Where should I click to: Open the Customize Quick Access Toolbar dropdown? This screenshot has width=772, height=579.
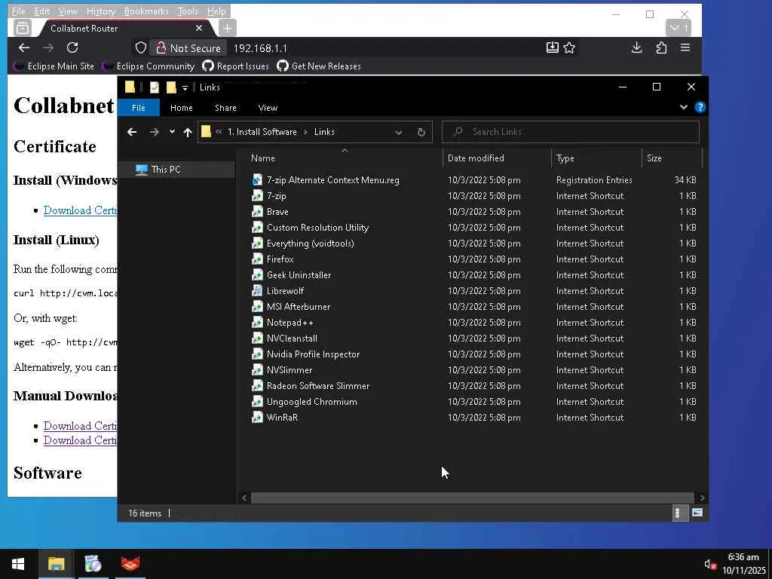[x=185, y=87]
